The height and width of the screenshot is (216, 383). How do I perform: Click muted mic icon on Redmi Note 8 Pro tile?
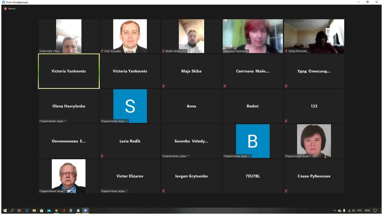[x=164, y=51]
